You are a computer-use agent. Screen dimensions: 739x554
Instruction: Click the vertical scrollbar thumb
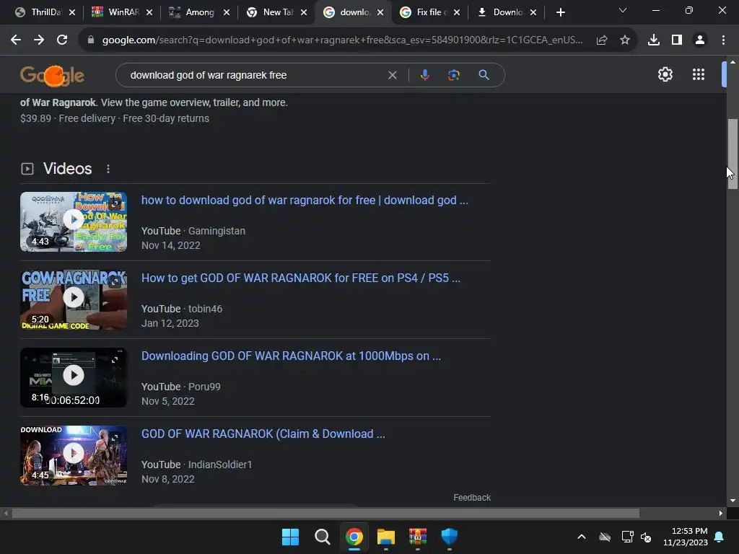pos(733,154)
